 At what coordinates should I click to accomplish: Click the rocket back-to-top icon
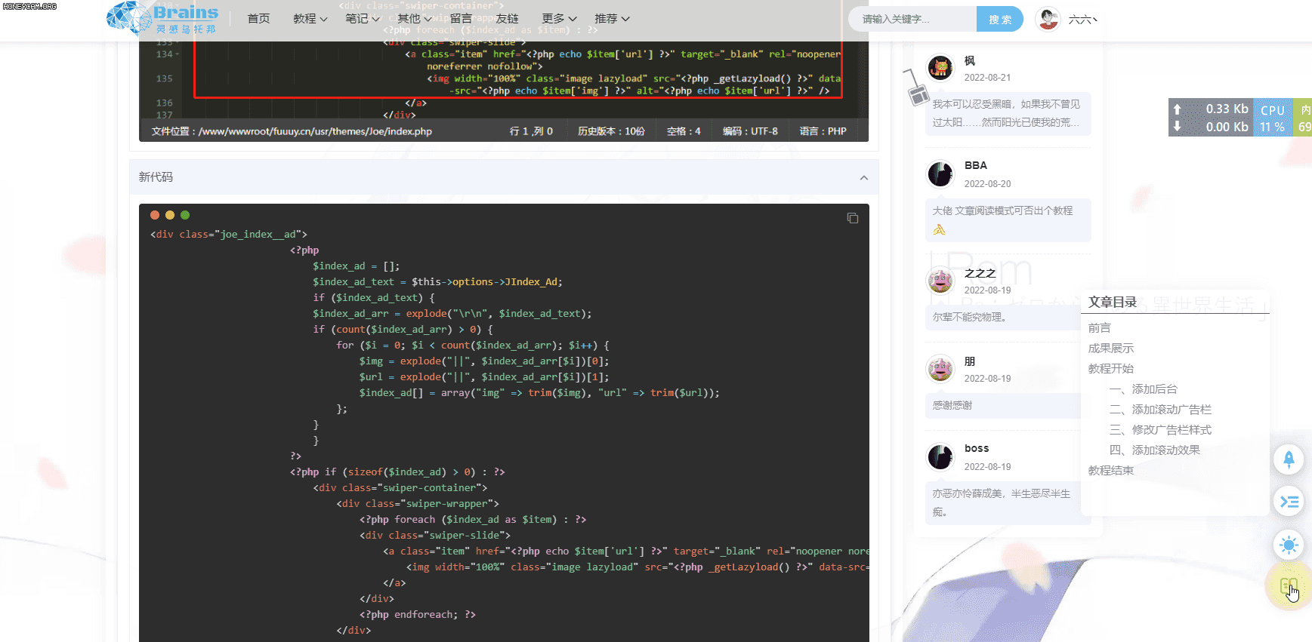pos(1289,459)
